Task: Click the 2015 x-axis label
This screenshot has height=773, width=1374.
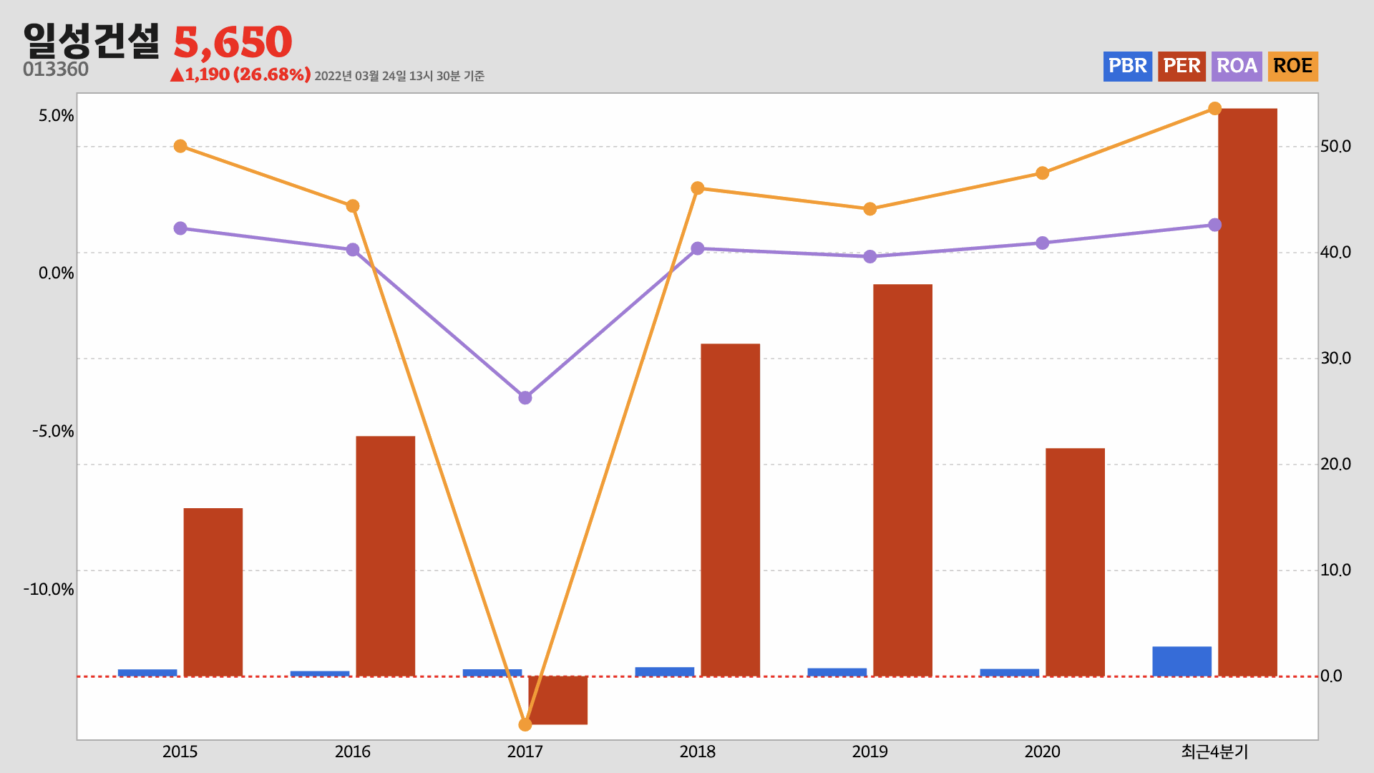Action: coord(180,752)
